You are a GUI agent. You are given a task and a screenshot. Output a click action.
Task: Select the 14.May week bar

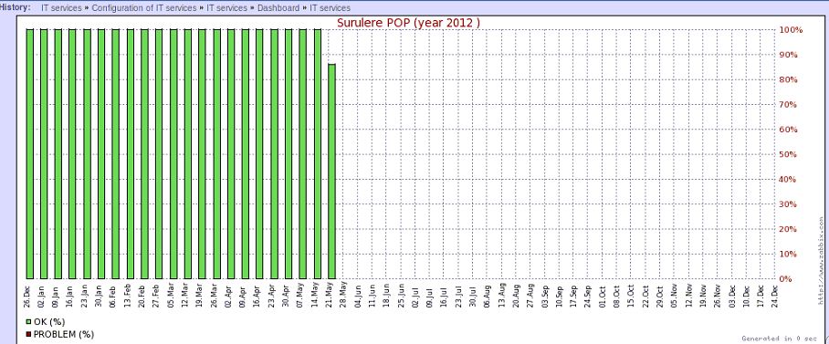(317, 154)
